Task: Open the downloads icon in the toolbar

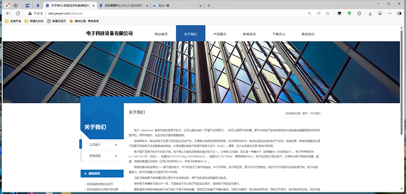Action: 370,14
